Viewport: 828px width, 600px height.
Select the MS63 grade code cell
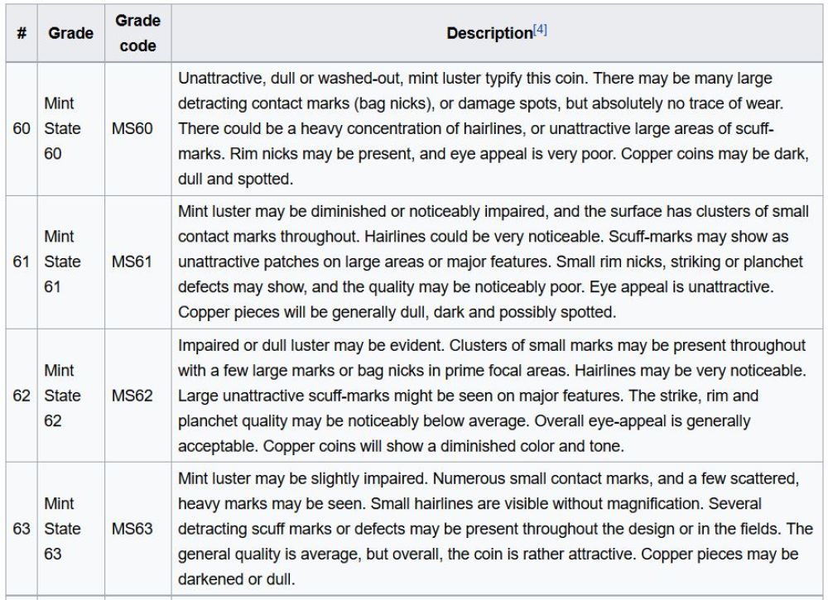[x=137, y=528]
